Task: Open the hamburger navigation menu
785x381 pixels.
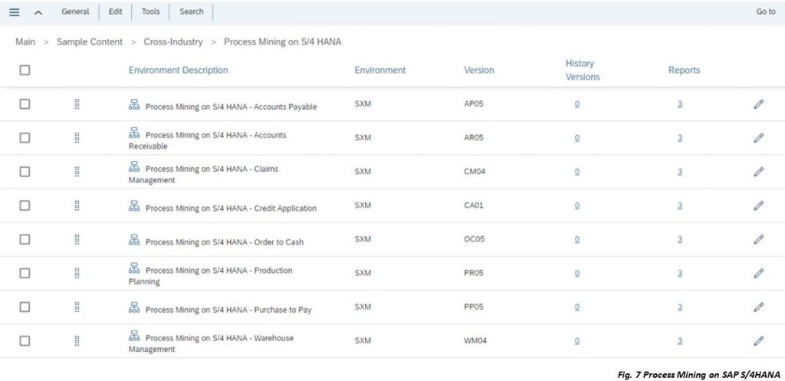Action: pyautogui.click(x=15, y=12)
